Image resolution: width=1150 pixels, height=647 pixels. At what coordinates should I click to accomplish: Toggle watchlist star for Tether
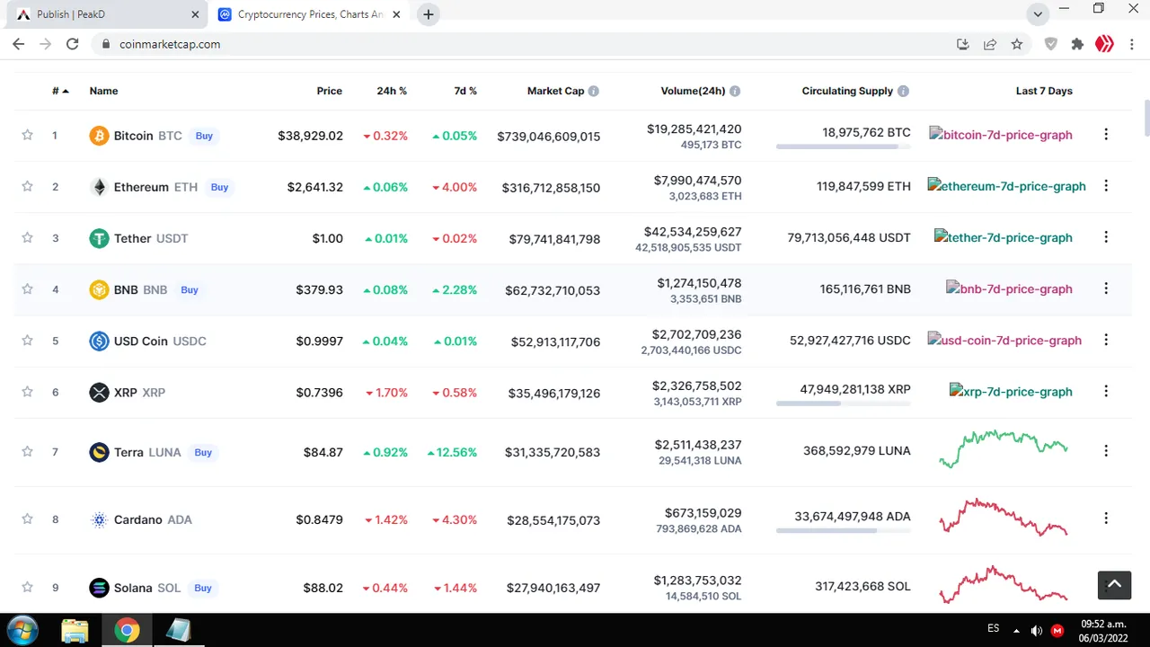coord(27,237)
